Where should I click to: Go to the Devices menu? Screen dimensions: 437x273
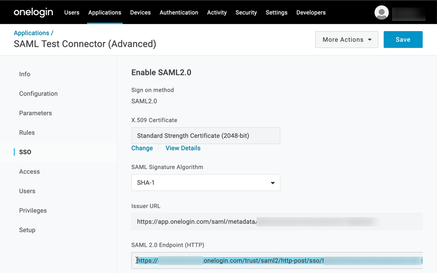coord(140,12)
